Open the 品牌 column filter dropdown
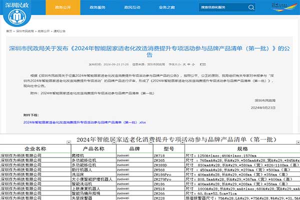The height and width of the screenshot is (200, 300). (151, 142)
